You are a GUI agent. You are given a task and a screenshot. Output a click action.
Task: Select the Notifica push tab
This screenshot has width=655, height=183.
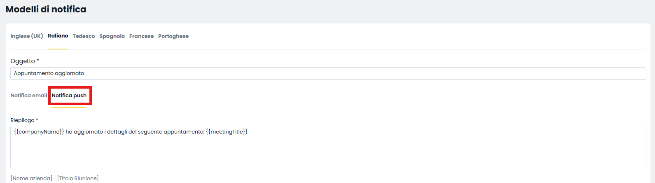69,96
